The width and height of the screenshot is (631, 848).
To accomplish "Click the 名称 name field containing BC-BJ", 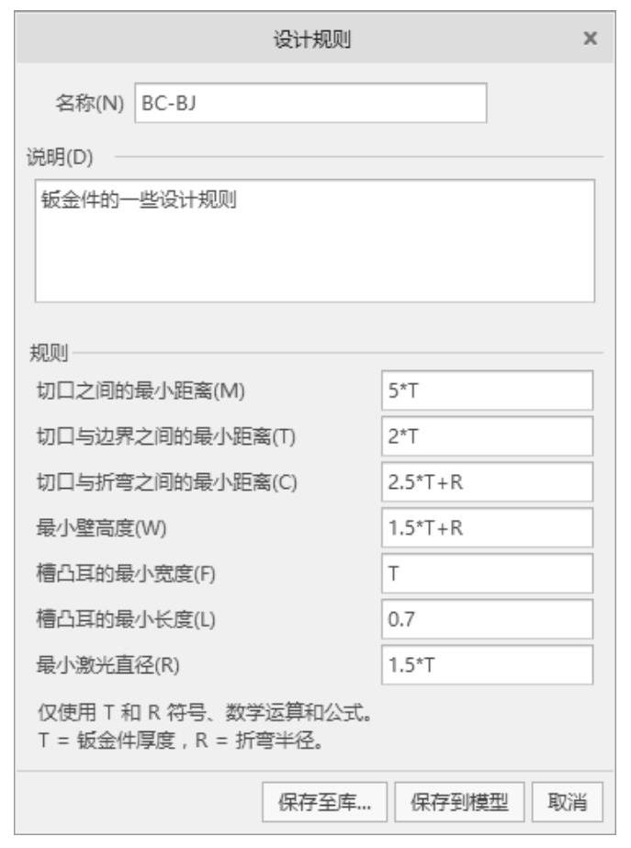I will pyautogui.click(x=310, y=104).
